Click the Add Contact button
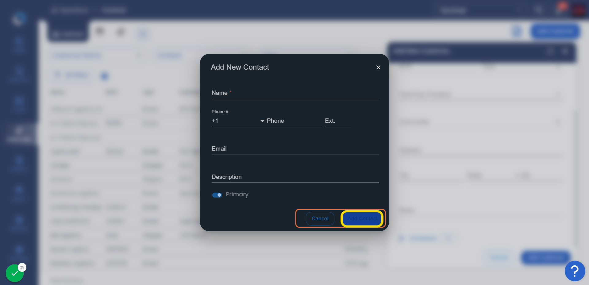The image size is (589, 285). 362,218
